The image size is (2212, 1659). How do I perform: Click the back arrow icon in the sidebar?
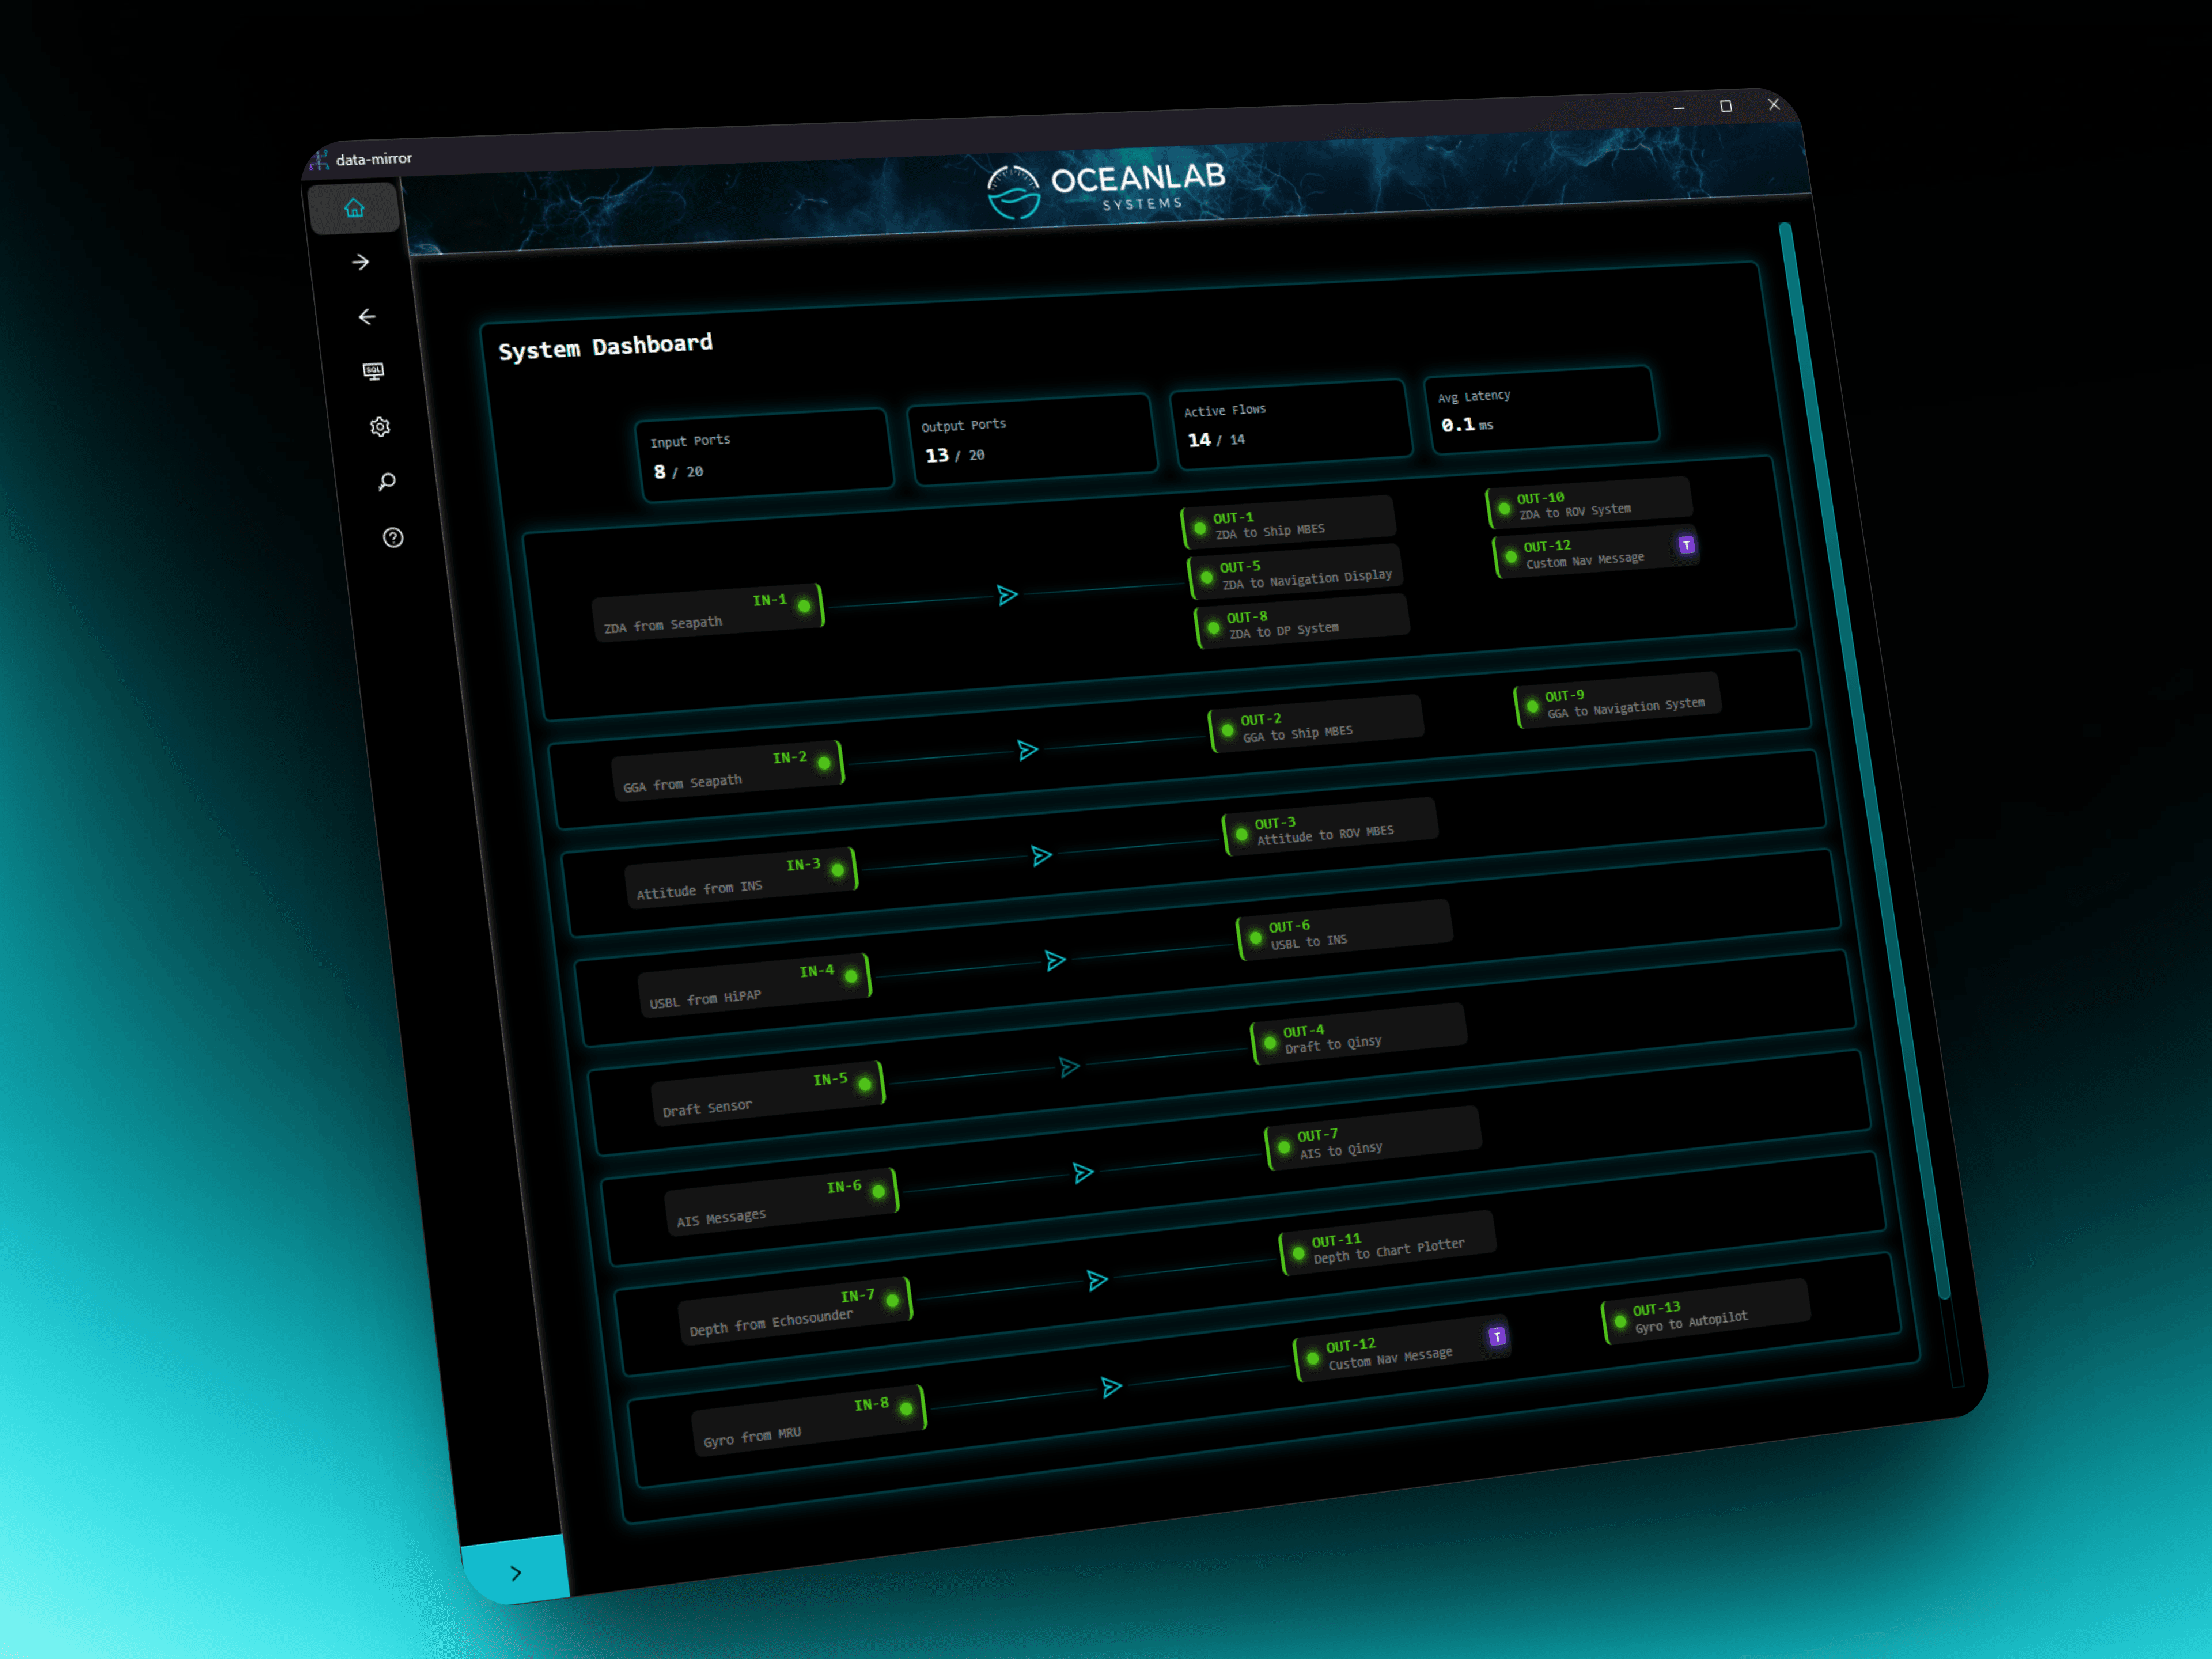[367, 317]
